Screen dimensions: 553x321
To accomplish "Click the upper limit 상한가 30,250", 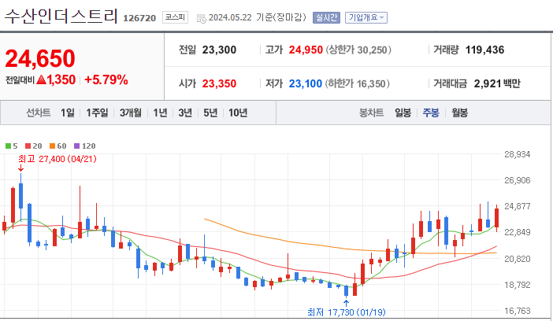I will click(358, 50).
